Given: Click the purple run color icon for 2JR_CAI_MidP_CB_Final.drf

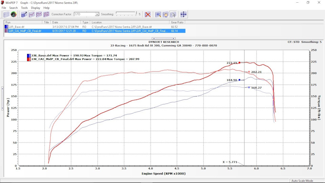Looking at the screenshot, I should (x=6, y=31).
